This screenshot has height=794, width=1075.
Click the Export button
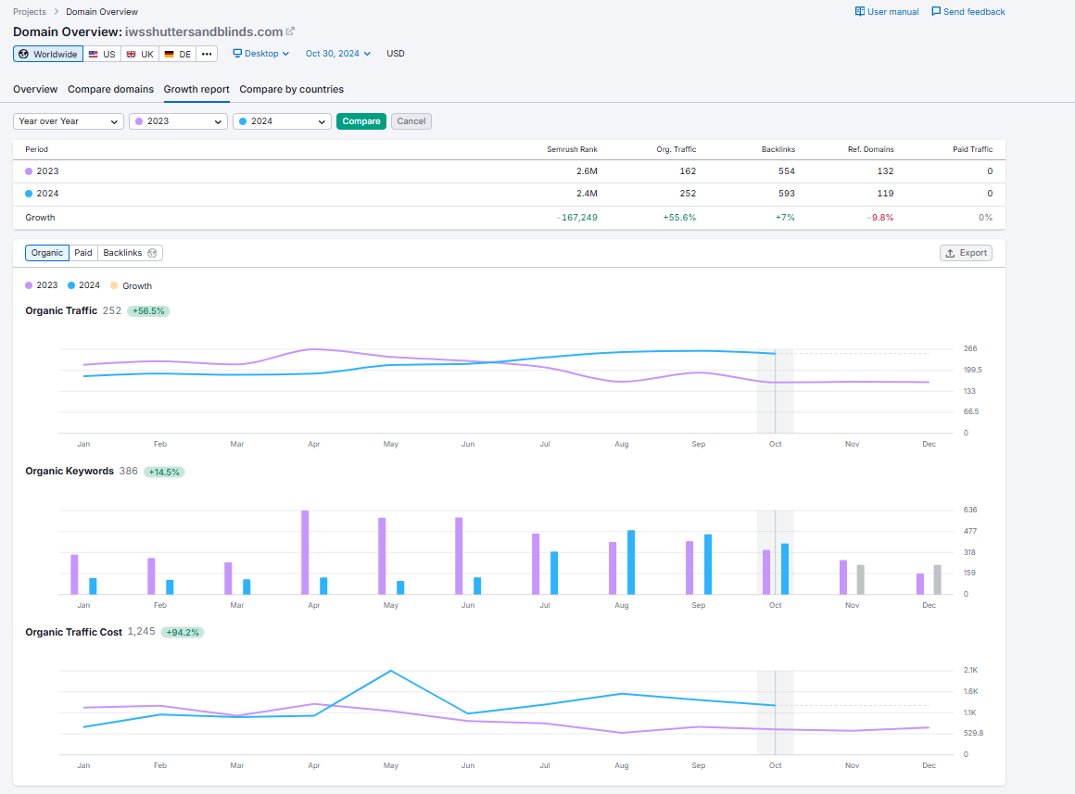point(966,253)
